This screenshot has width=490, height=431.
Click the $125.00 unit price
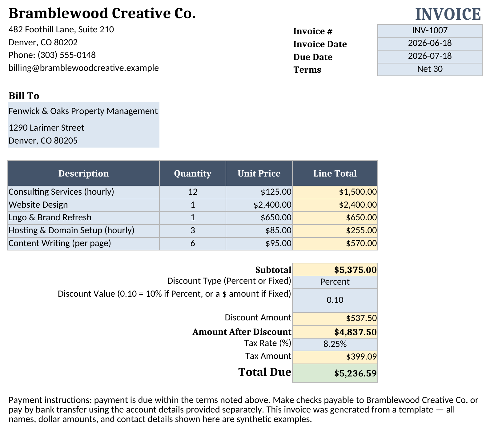[259, 192]
